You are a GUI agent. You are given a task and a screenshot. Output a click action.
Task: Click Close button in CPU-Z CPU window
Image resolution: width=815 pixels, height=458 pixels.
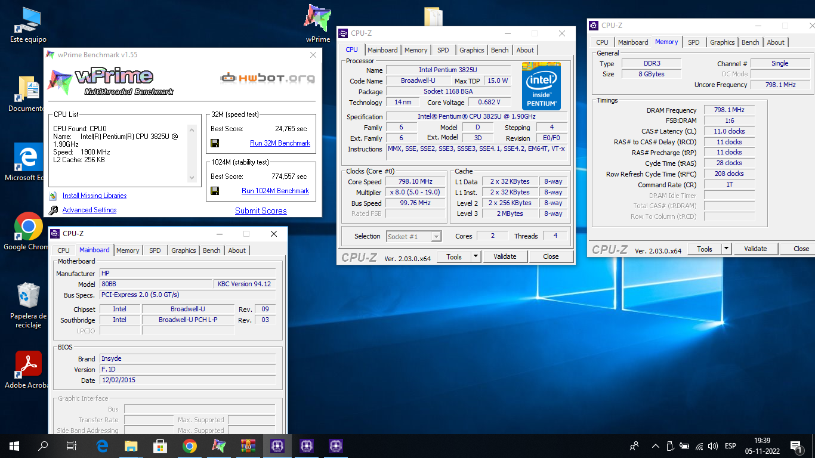click(x=551, y=256)
